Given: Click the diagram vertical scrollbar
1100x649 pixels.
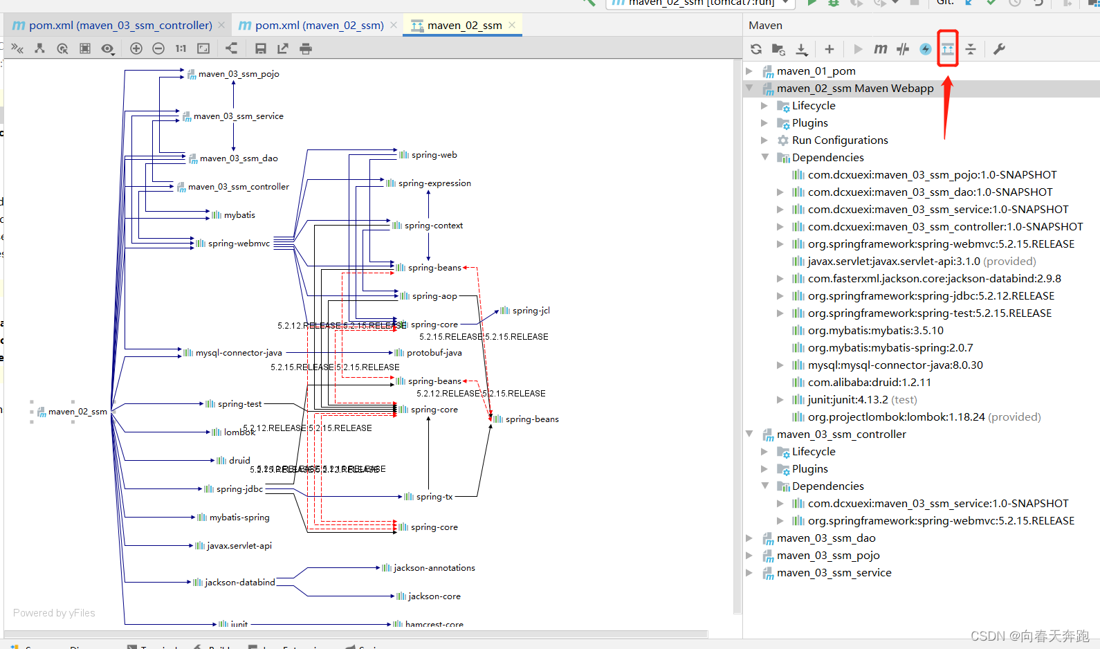Looking at the screenshot, I should point(737,337).
